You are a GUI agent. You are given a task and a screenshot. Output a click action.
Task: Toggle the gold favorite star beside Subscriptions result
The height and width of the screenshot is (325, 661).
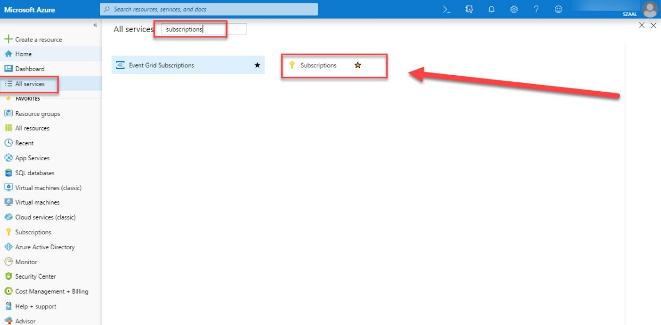pos(358,65)
